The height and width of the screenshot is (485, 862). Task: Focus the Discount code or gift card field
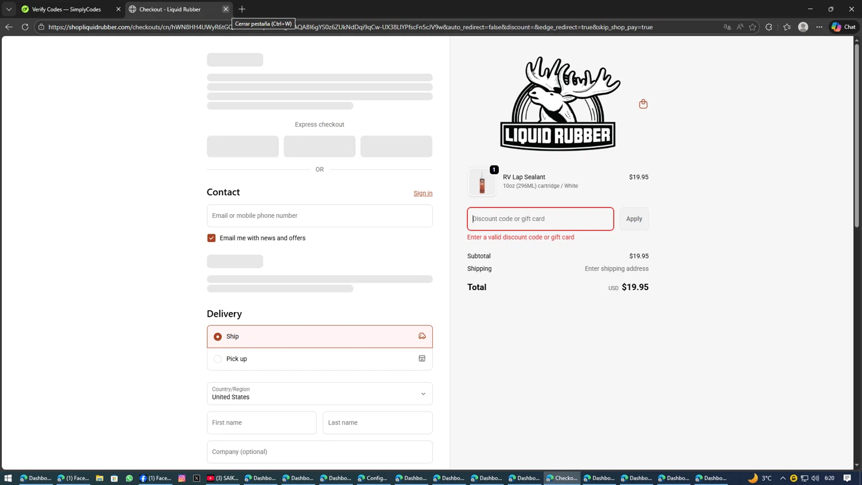[540, 219]
